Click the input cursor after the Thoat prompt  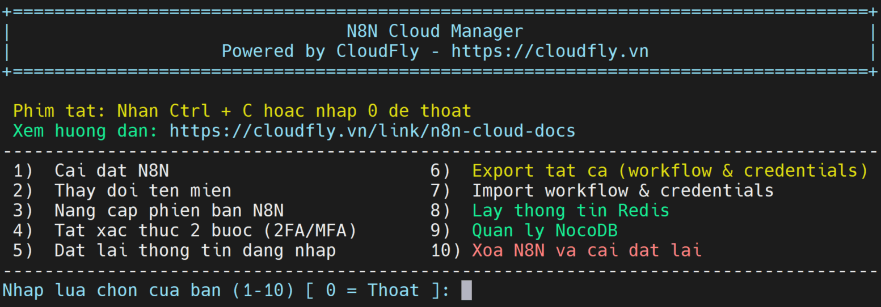click(466, 291)
